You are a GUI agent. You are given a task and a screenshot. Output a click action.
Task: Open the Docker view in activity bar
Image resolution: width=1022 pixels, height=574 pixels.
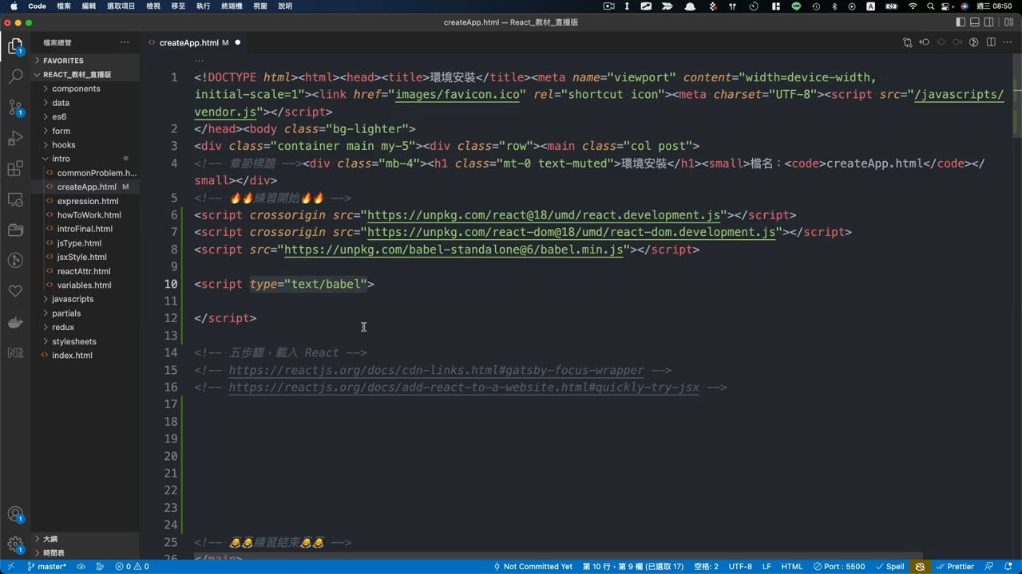(15, 322)
